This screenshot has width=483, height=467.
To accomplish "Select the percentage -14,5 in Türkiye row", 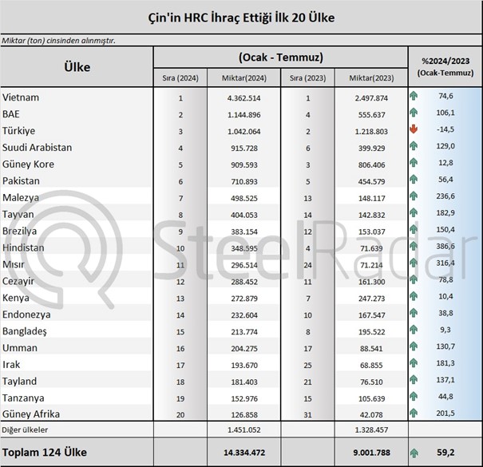I will [x=445, y=129].
